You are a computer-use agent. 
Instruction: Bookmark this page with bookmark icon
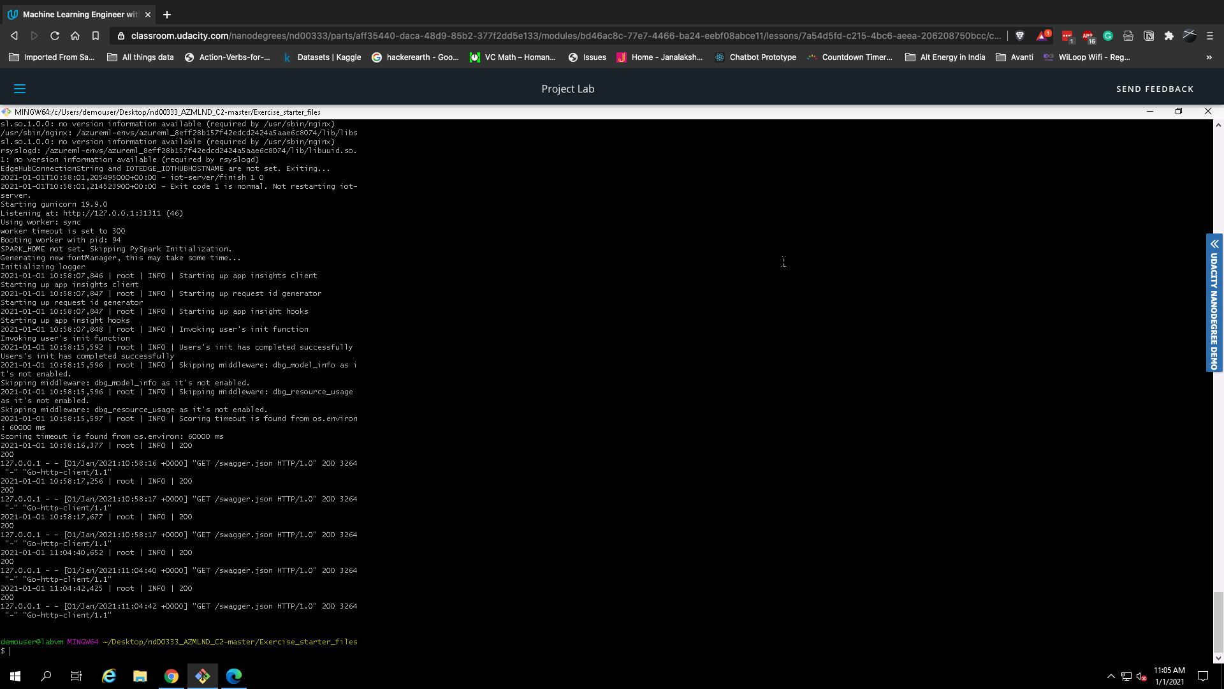[x=96, y=36]
